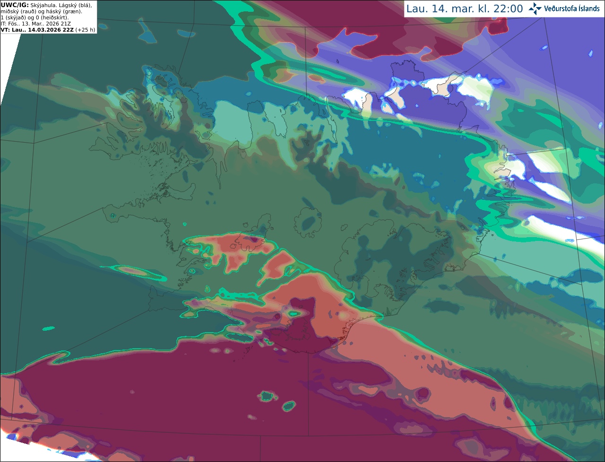Click the "Veðurstofa Íslands" text
This screenshot has width=605, height=462.
tap(572, 9)
